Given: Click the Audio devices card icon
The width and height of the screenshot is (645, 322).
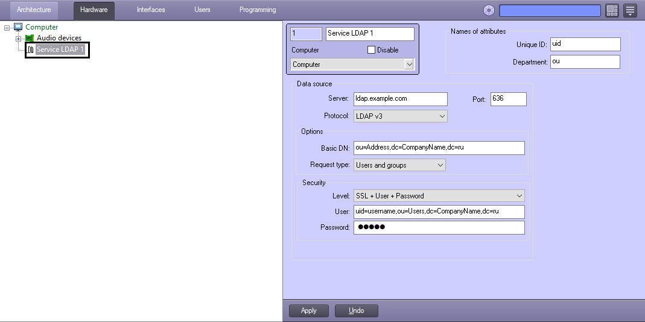Looking at the screenshot, I should (x=29, y=38).
